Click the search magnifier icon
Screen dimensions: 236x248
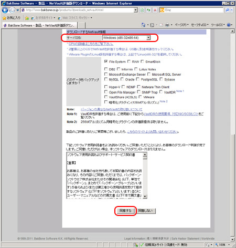pos(227,10)
